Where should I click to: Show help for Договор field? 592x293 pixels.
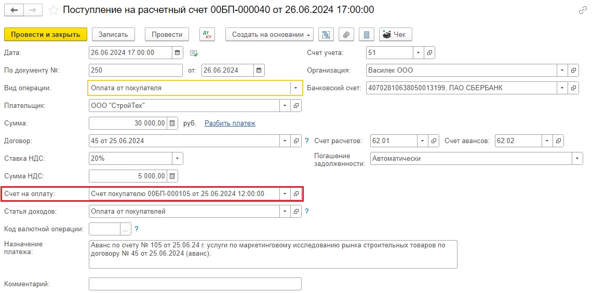coord(307,141)
